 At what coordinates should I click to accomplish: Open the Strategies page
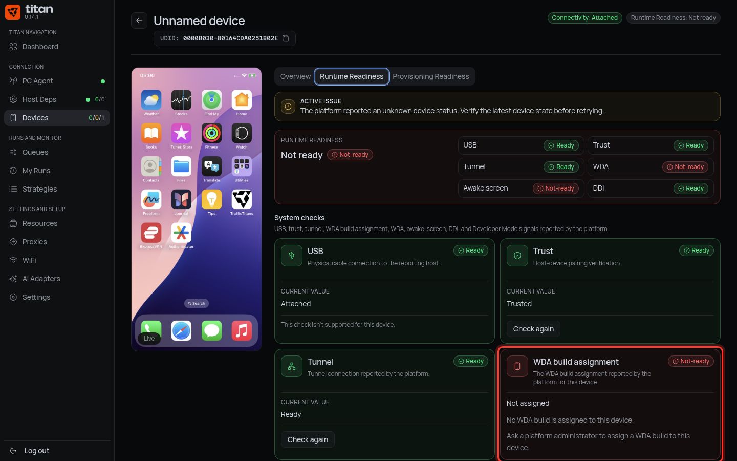tap(57, 189)
